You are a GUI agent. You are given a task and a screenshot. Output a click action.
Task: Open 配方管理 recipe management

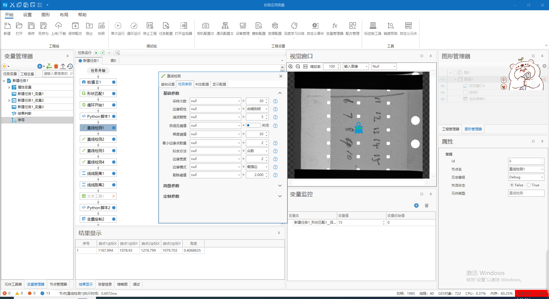tap(353, 29)
